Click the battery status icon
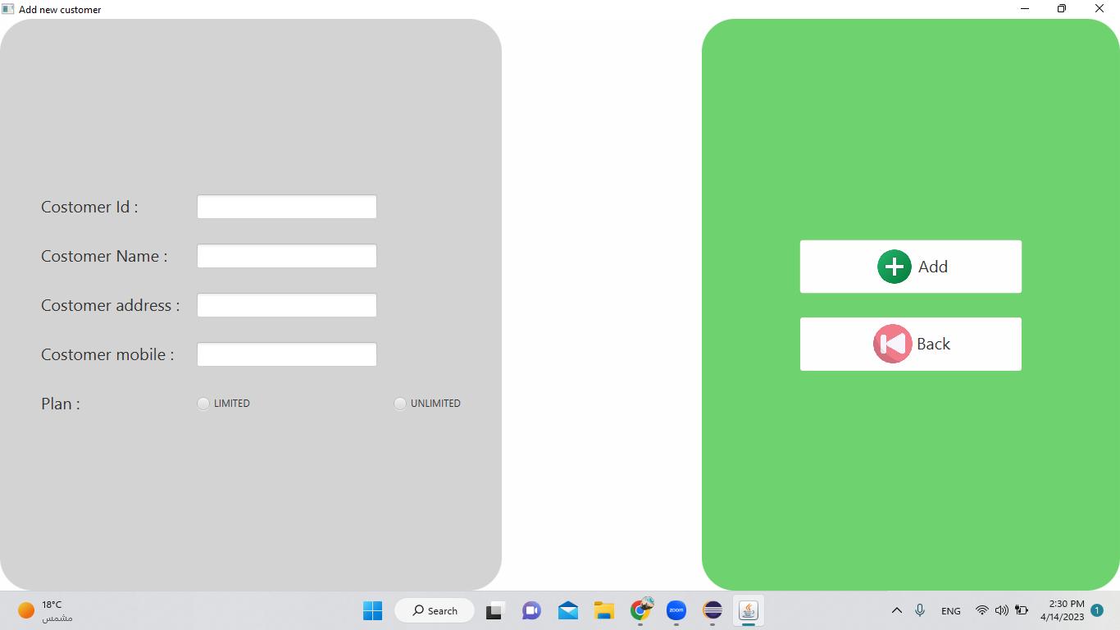 click(1022, 610)
